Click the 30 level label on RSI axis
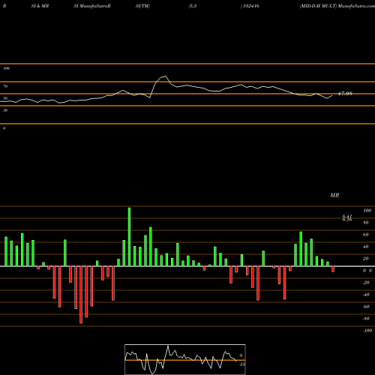 (5, 110)
